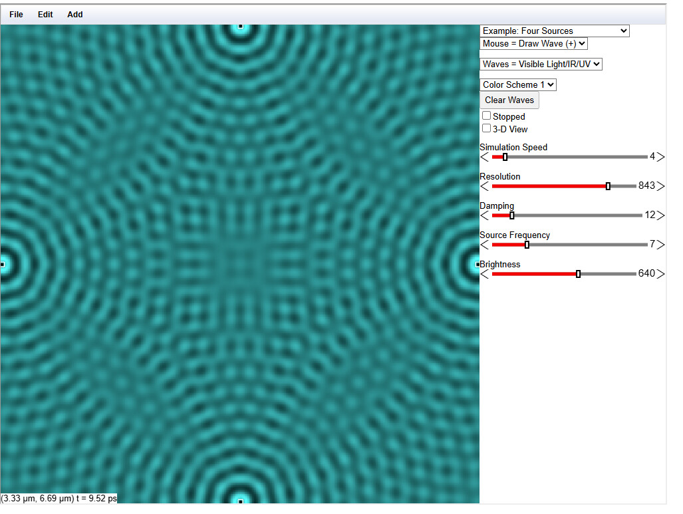The height and width of the screenshot is (514, 683).
Task: Open the Example: Four Sources dropdown
Action: tap(554, 31)
